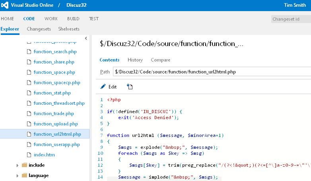Click the file icon beside function_space.php

click(x=29, y=72)
